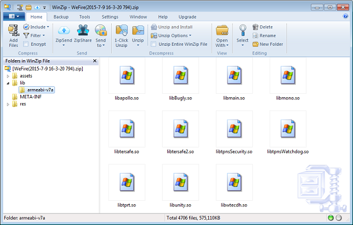The height and width of the screenshot is (225, 353).
Task: Select the libBugly.so file icon
Action: tap(181, 75)
